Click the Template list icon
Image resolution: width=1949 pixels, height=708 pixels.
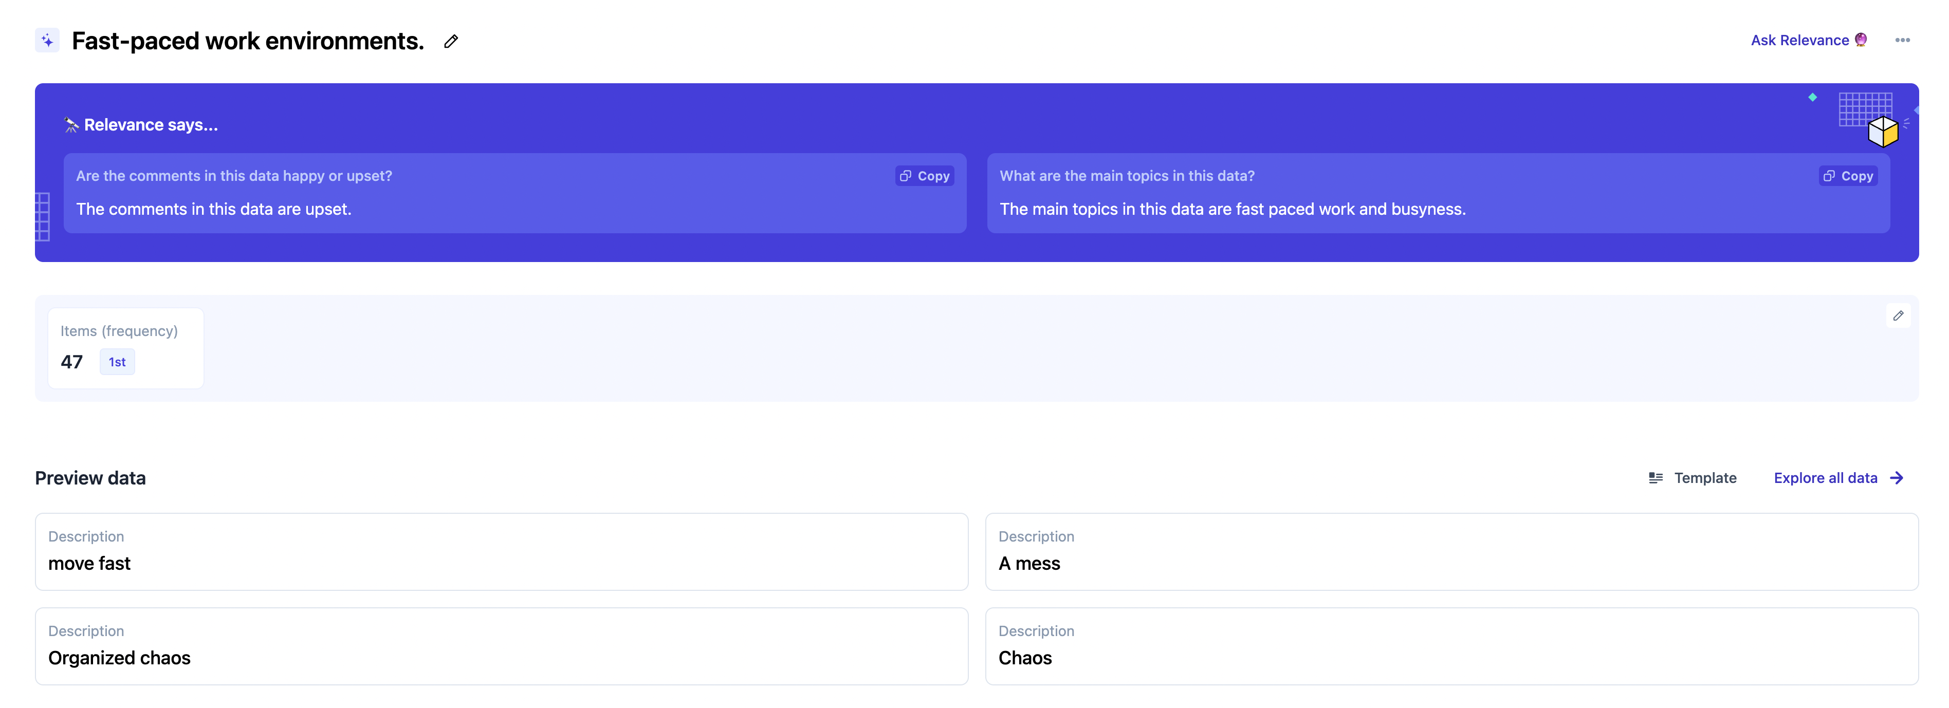(x=1656, y=478)
